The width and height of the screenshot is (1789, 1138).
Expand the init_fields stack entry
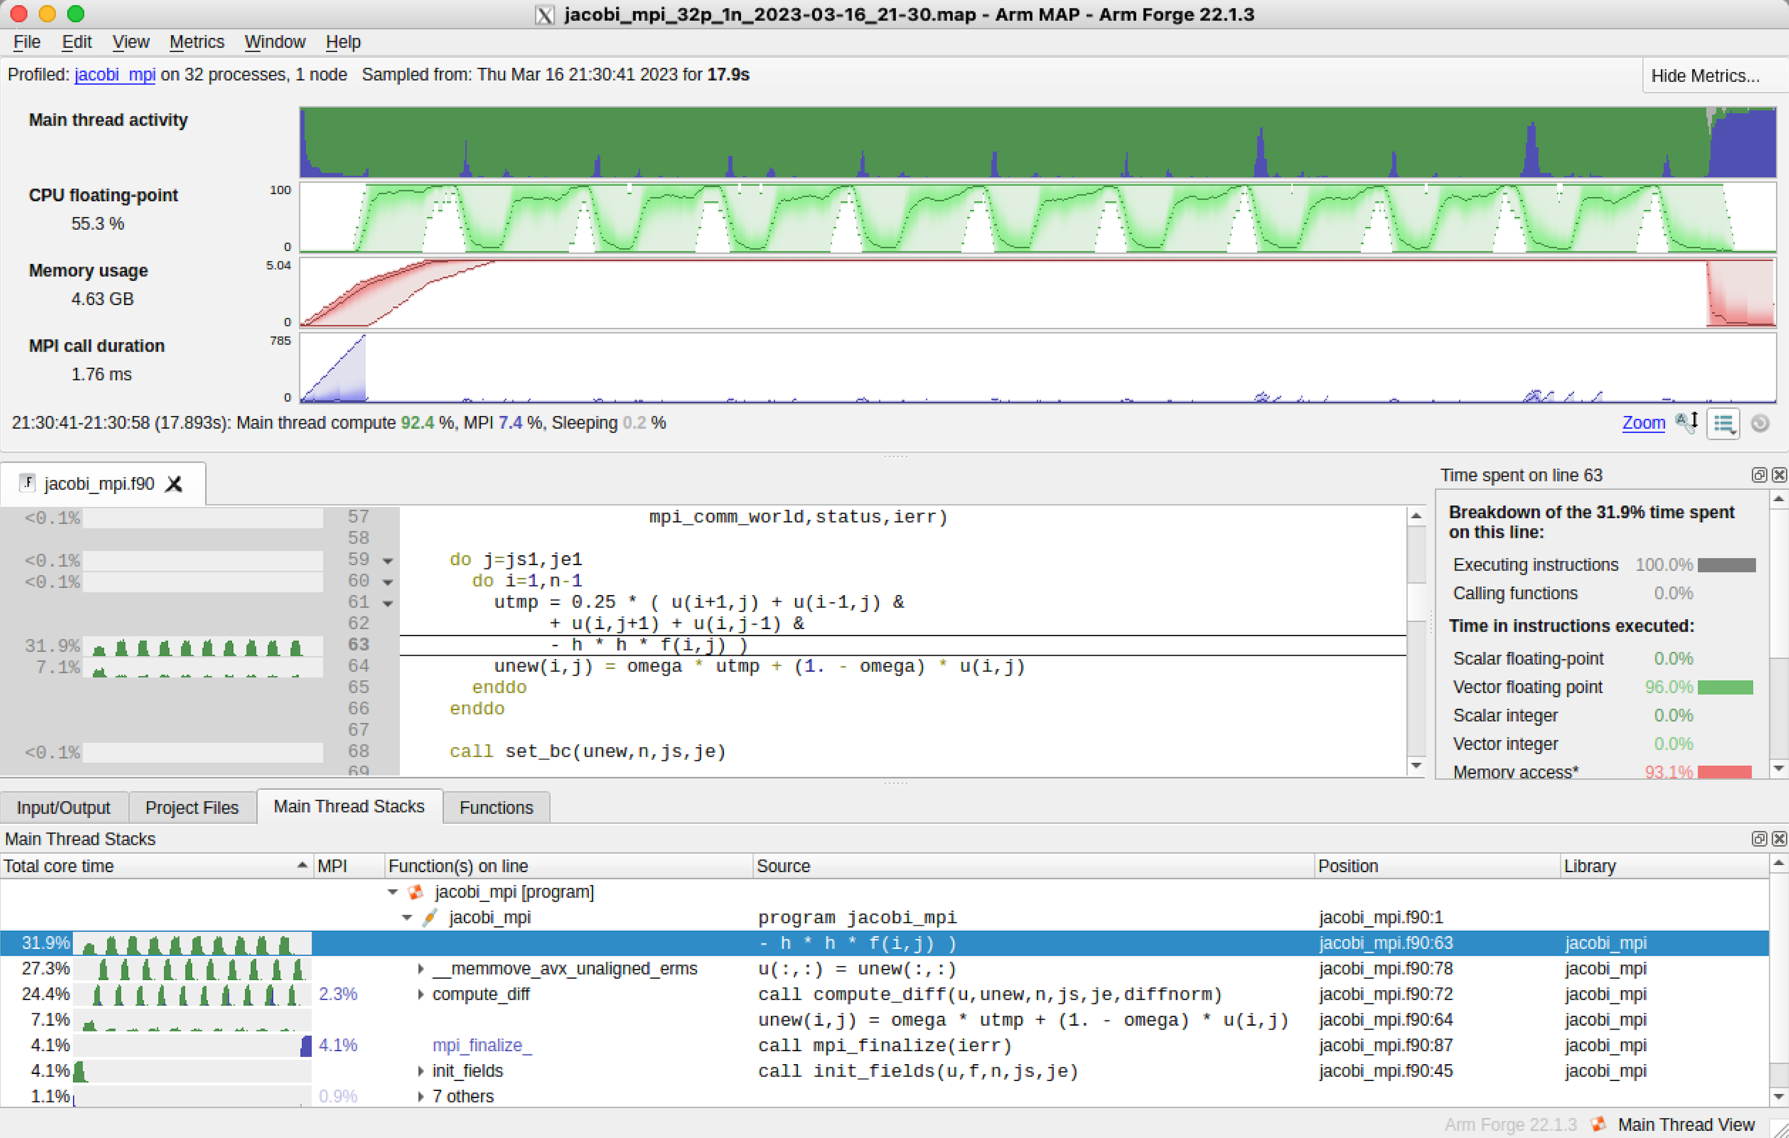[x=421, y=1071]
